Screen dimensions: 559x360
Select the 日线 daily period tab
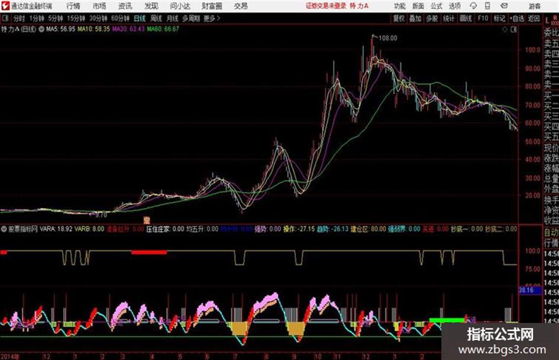[x=140, y=18]
